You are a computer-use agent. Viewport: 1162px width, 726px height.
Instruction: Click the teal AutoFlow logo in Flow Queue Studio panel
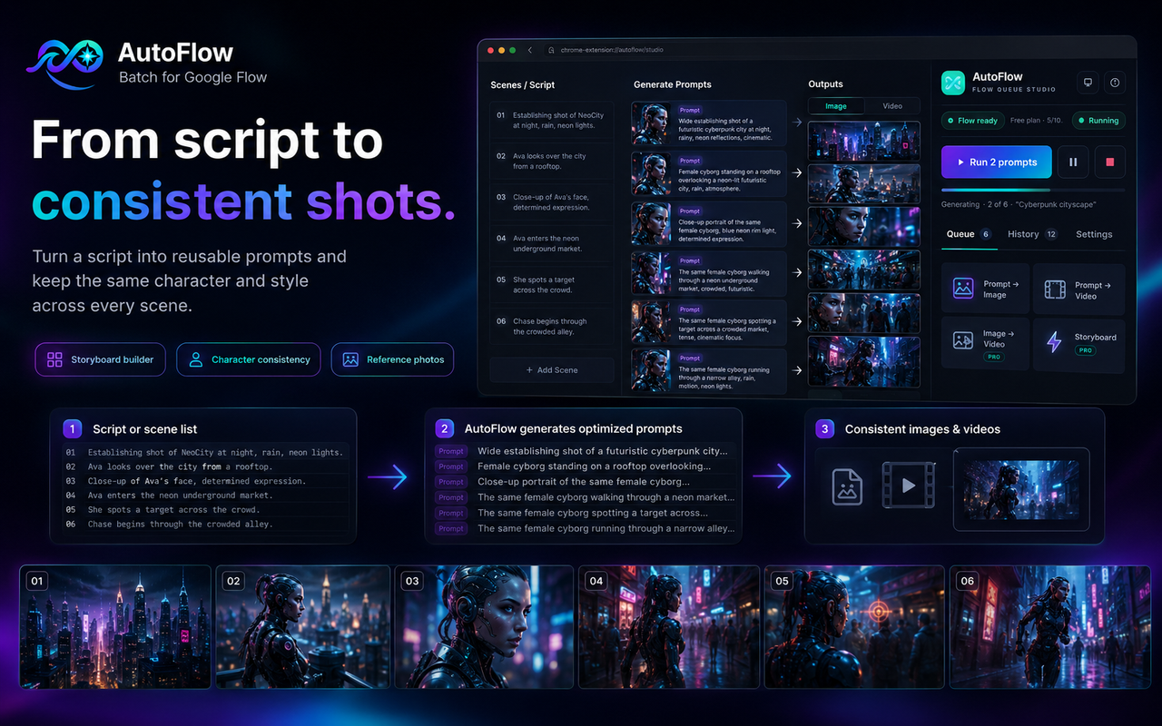952,83
